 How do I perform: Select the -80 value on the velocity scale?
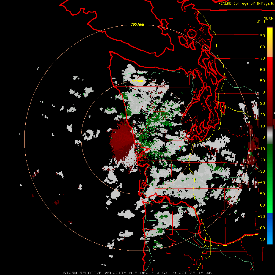click(261, 228)
